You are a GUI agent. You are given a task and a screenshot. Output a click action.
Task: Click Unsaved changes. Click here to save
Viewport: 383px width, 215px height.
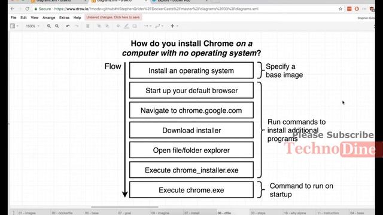pos(113,17)
